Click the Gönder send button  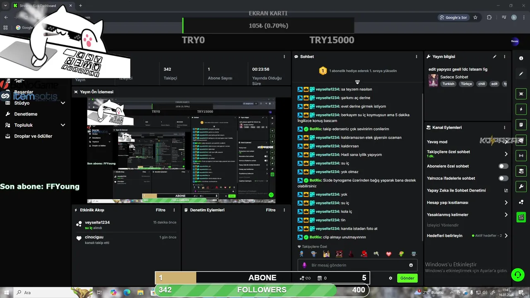click(407, 278)
